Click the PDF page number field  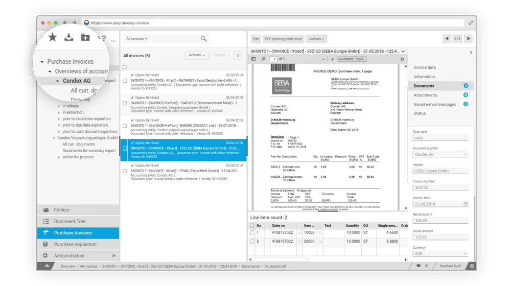[273, 59]
